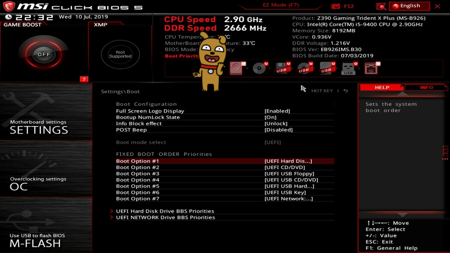Open the M-FLASH BIOS flashing panel
Viewport: 450px width, 253px height.
pos(46,225)
